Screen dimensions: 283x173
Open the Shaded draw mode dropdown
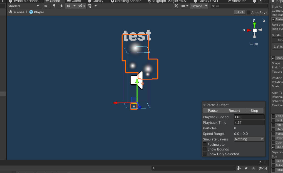pyautogui.click(x=23, y=6)
